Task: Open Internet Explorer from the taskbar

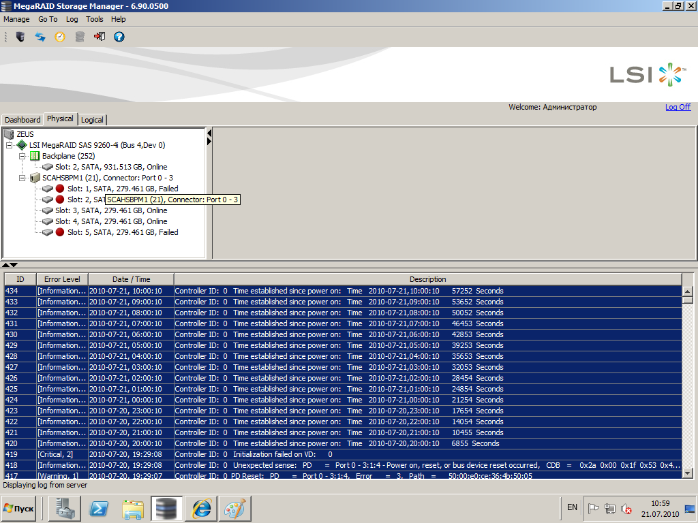Action: click(202, 509)
